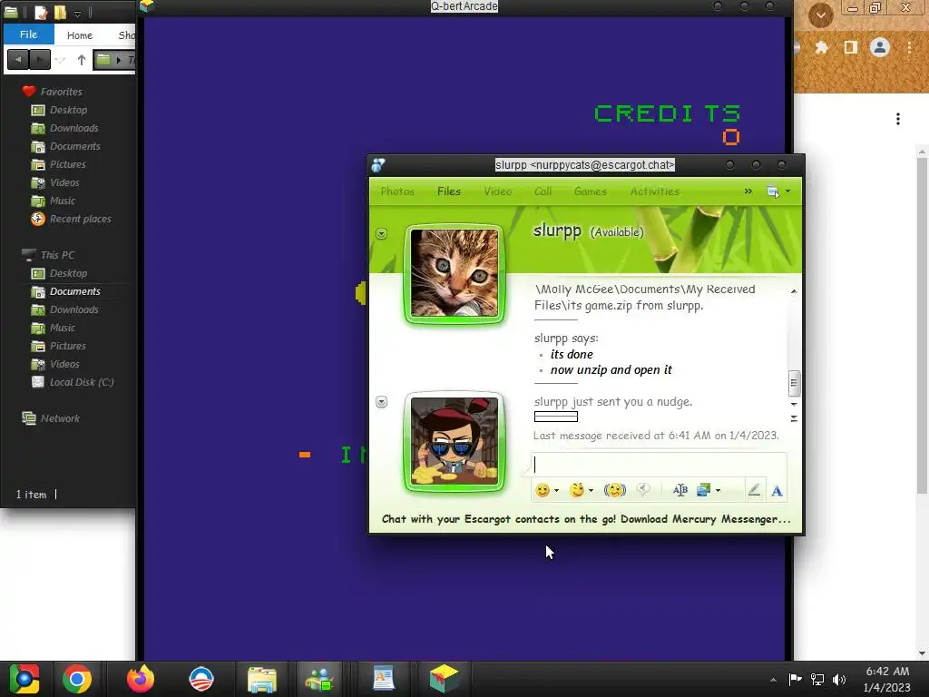
Task: Open the Chrome profile avatar icon
Action: click(880, 47)
